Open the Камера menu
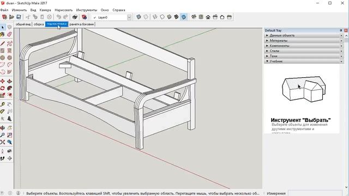The image size is (349, 196). click(x=45, y=10)
